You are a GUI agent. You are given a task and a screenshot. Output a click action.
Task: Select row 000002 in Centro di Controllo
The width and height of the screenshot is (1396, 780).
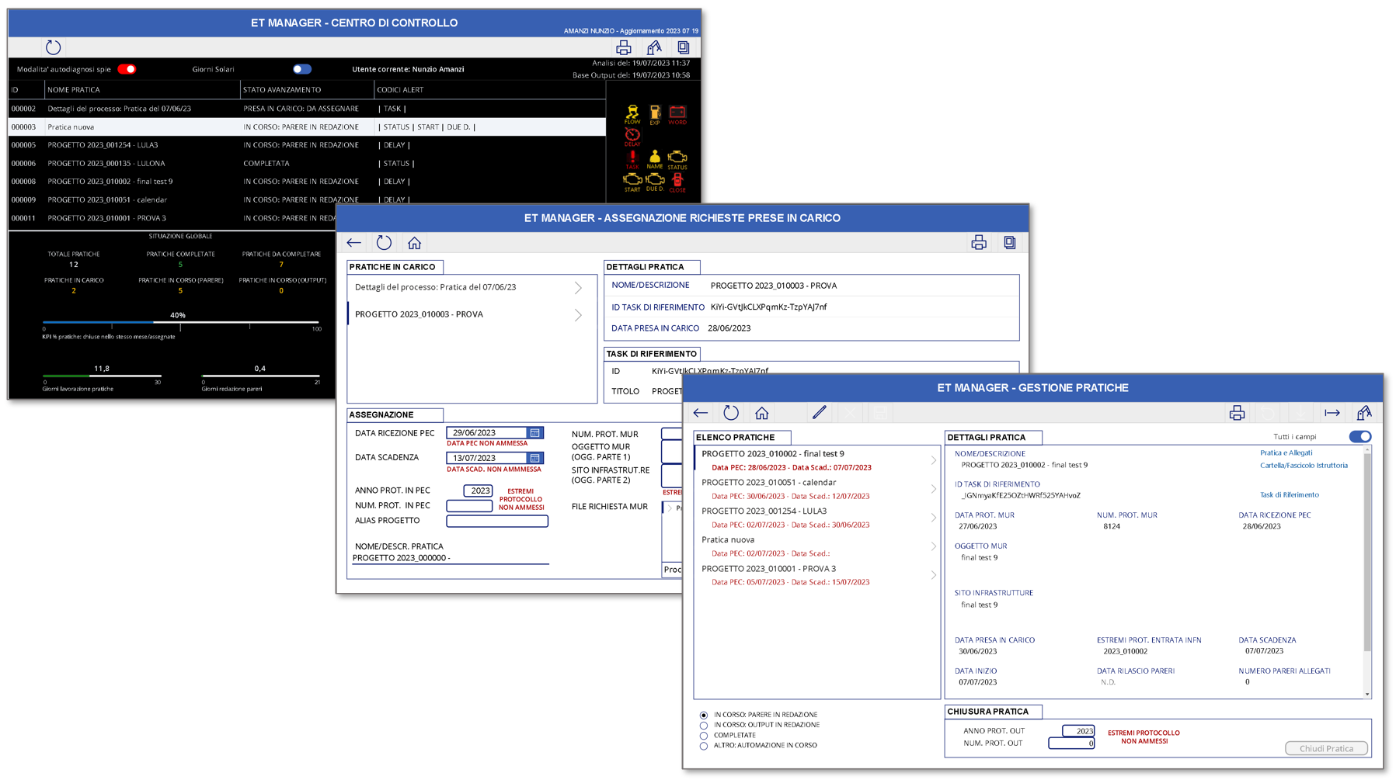(x=307, y=109)
